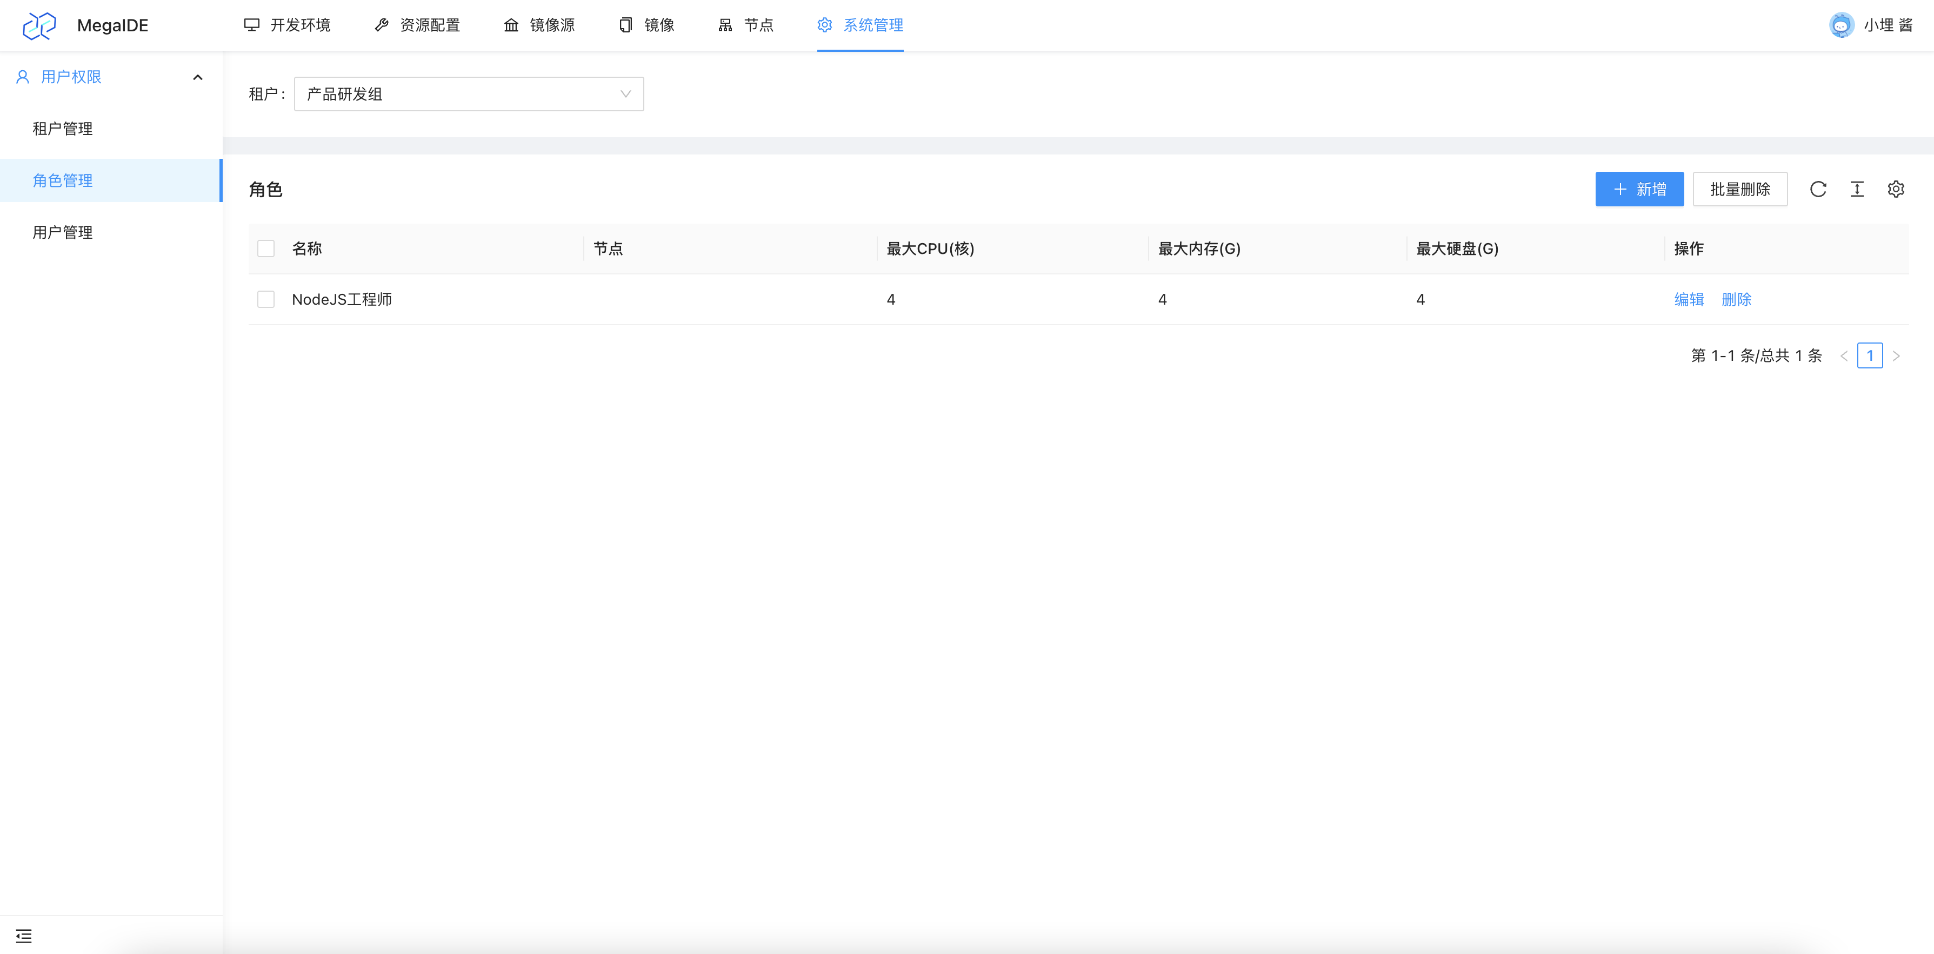Collapse the sidebar with the bottom menu icon
The image size is (1934, 954).
(x=24, y=936)
